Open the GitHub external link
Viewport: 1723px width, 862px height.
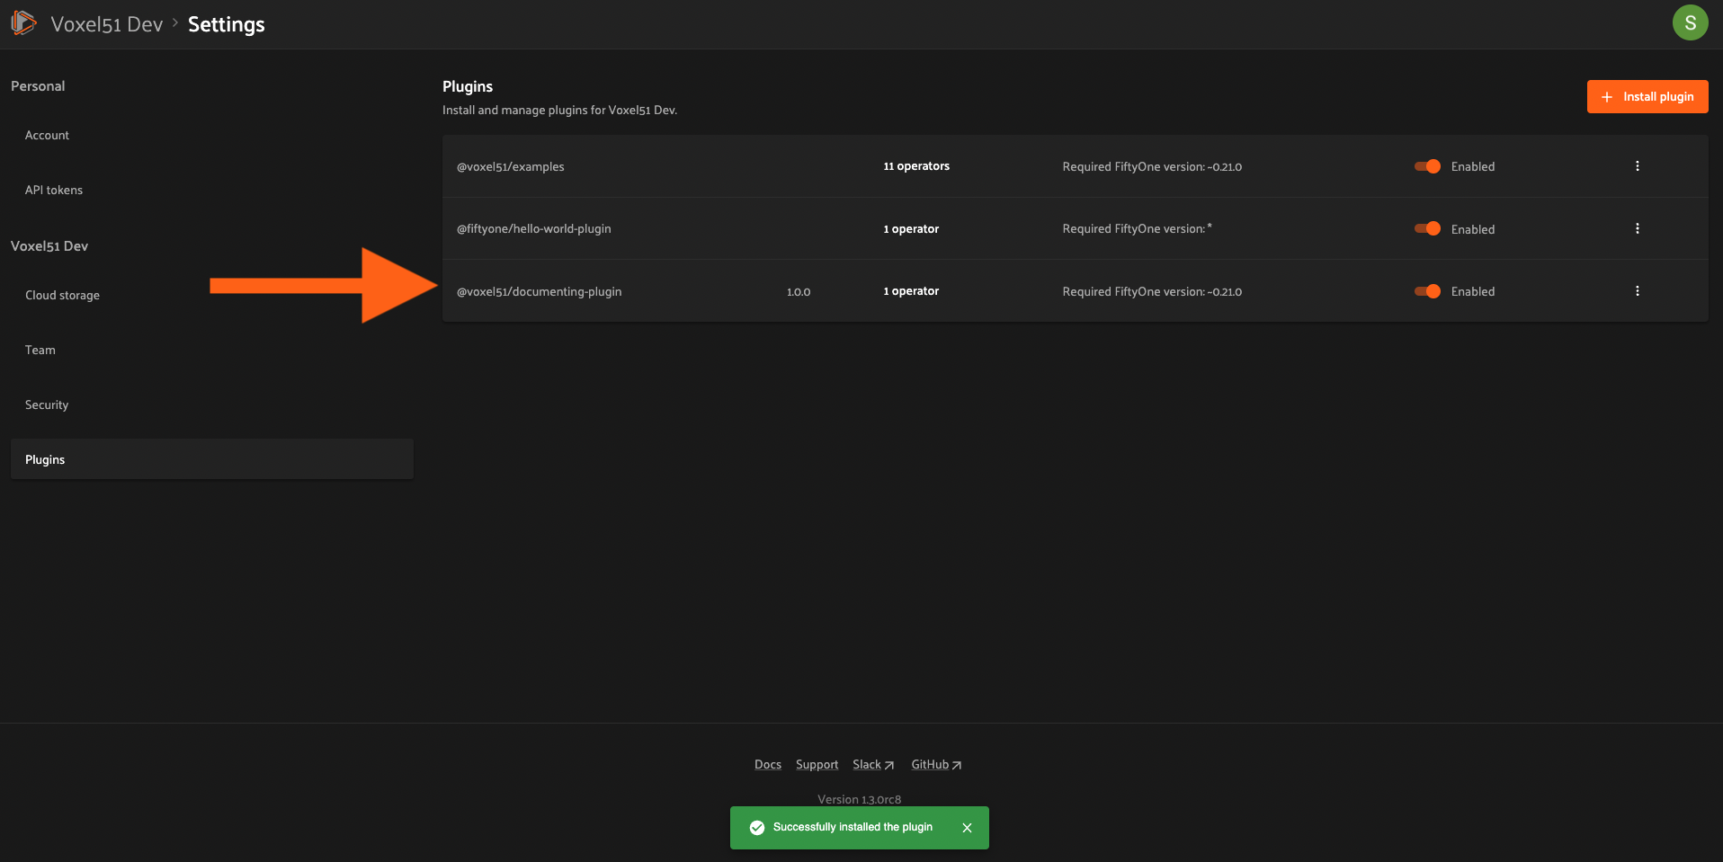pyautogui.click(x=936, y=764)
